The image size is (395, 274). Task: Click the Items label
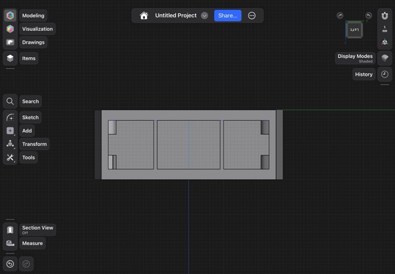click(29, 58)
